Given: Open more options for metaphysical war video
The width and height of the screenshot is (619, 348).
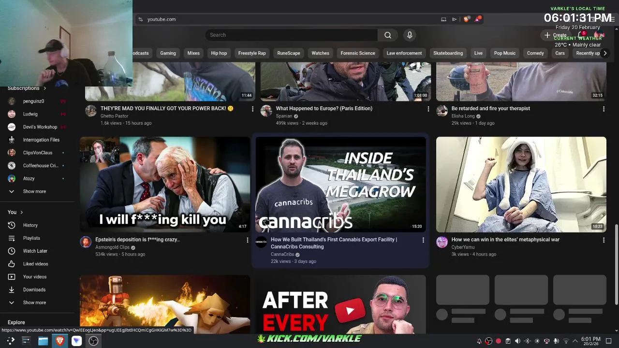Looking at the screenshot, I should click(x=604, y=240).
